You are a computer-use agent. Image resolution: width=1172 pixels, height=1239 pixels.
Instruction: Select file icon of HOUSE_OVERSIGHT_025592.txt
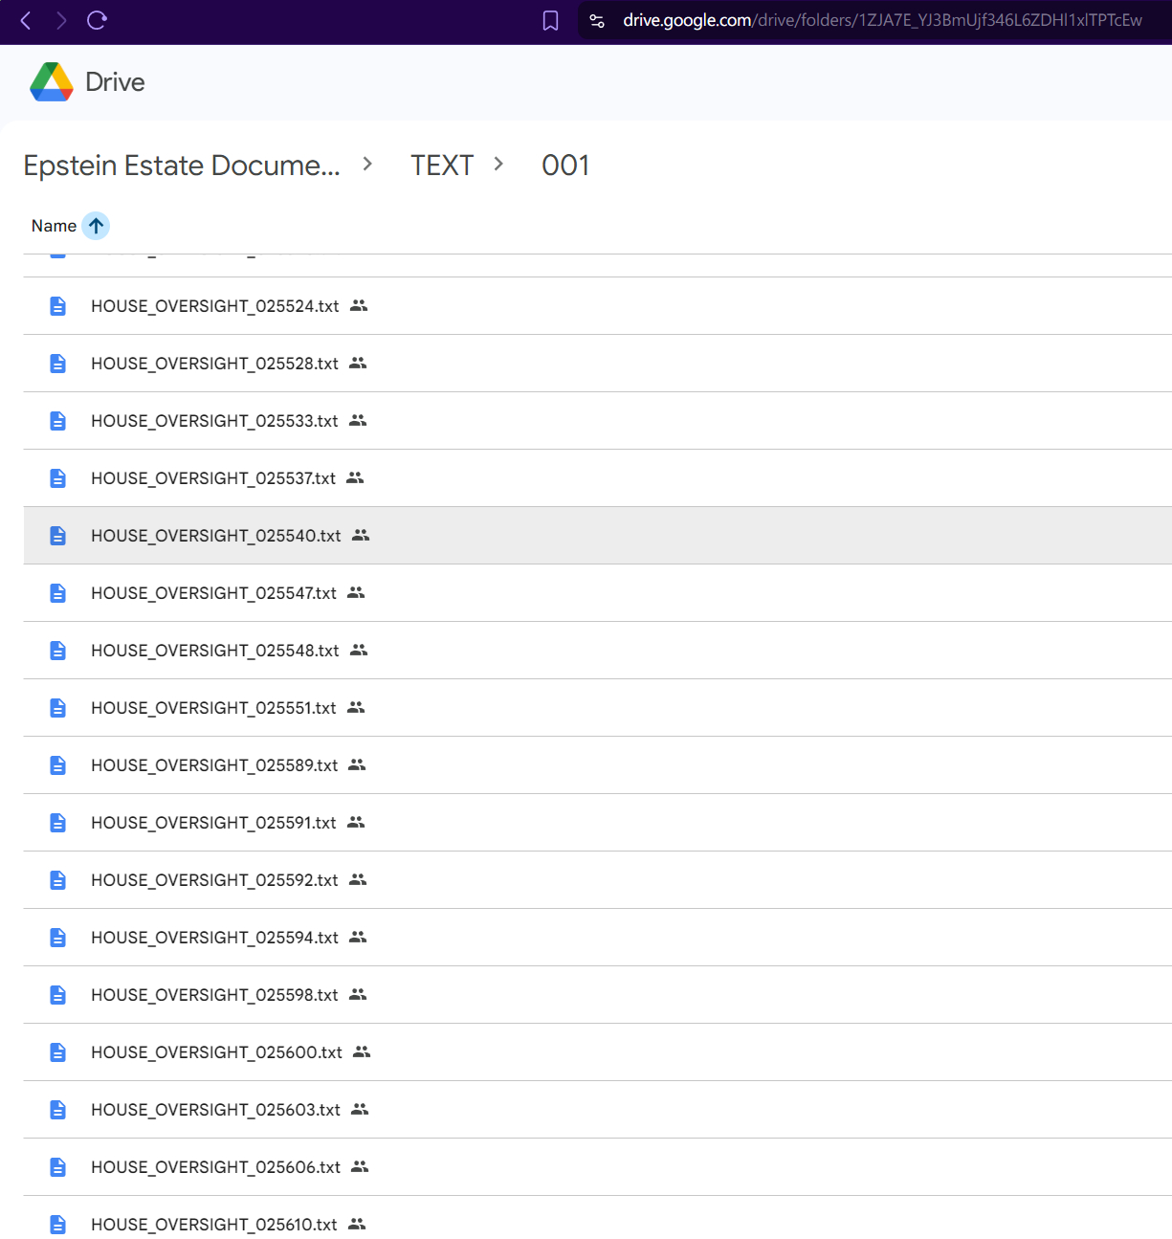click(x=58, y=880)
